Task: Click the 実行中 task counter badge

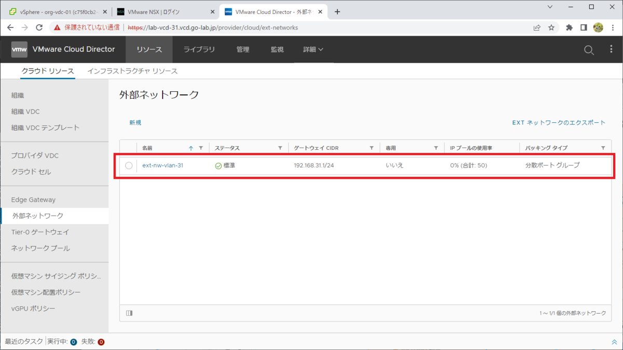Action: pos(73,342)
